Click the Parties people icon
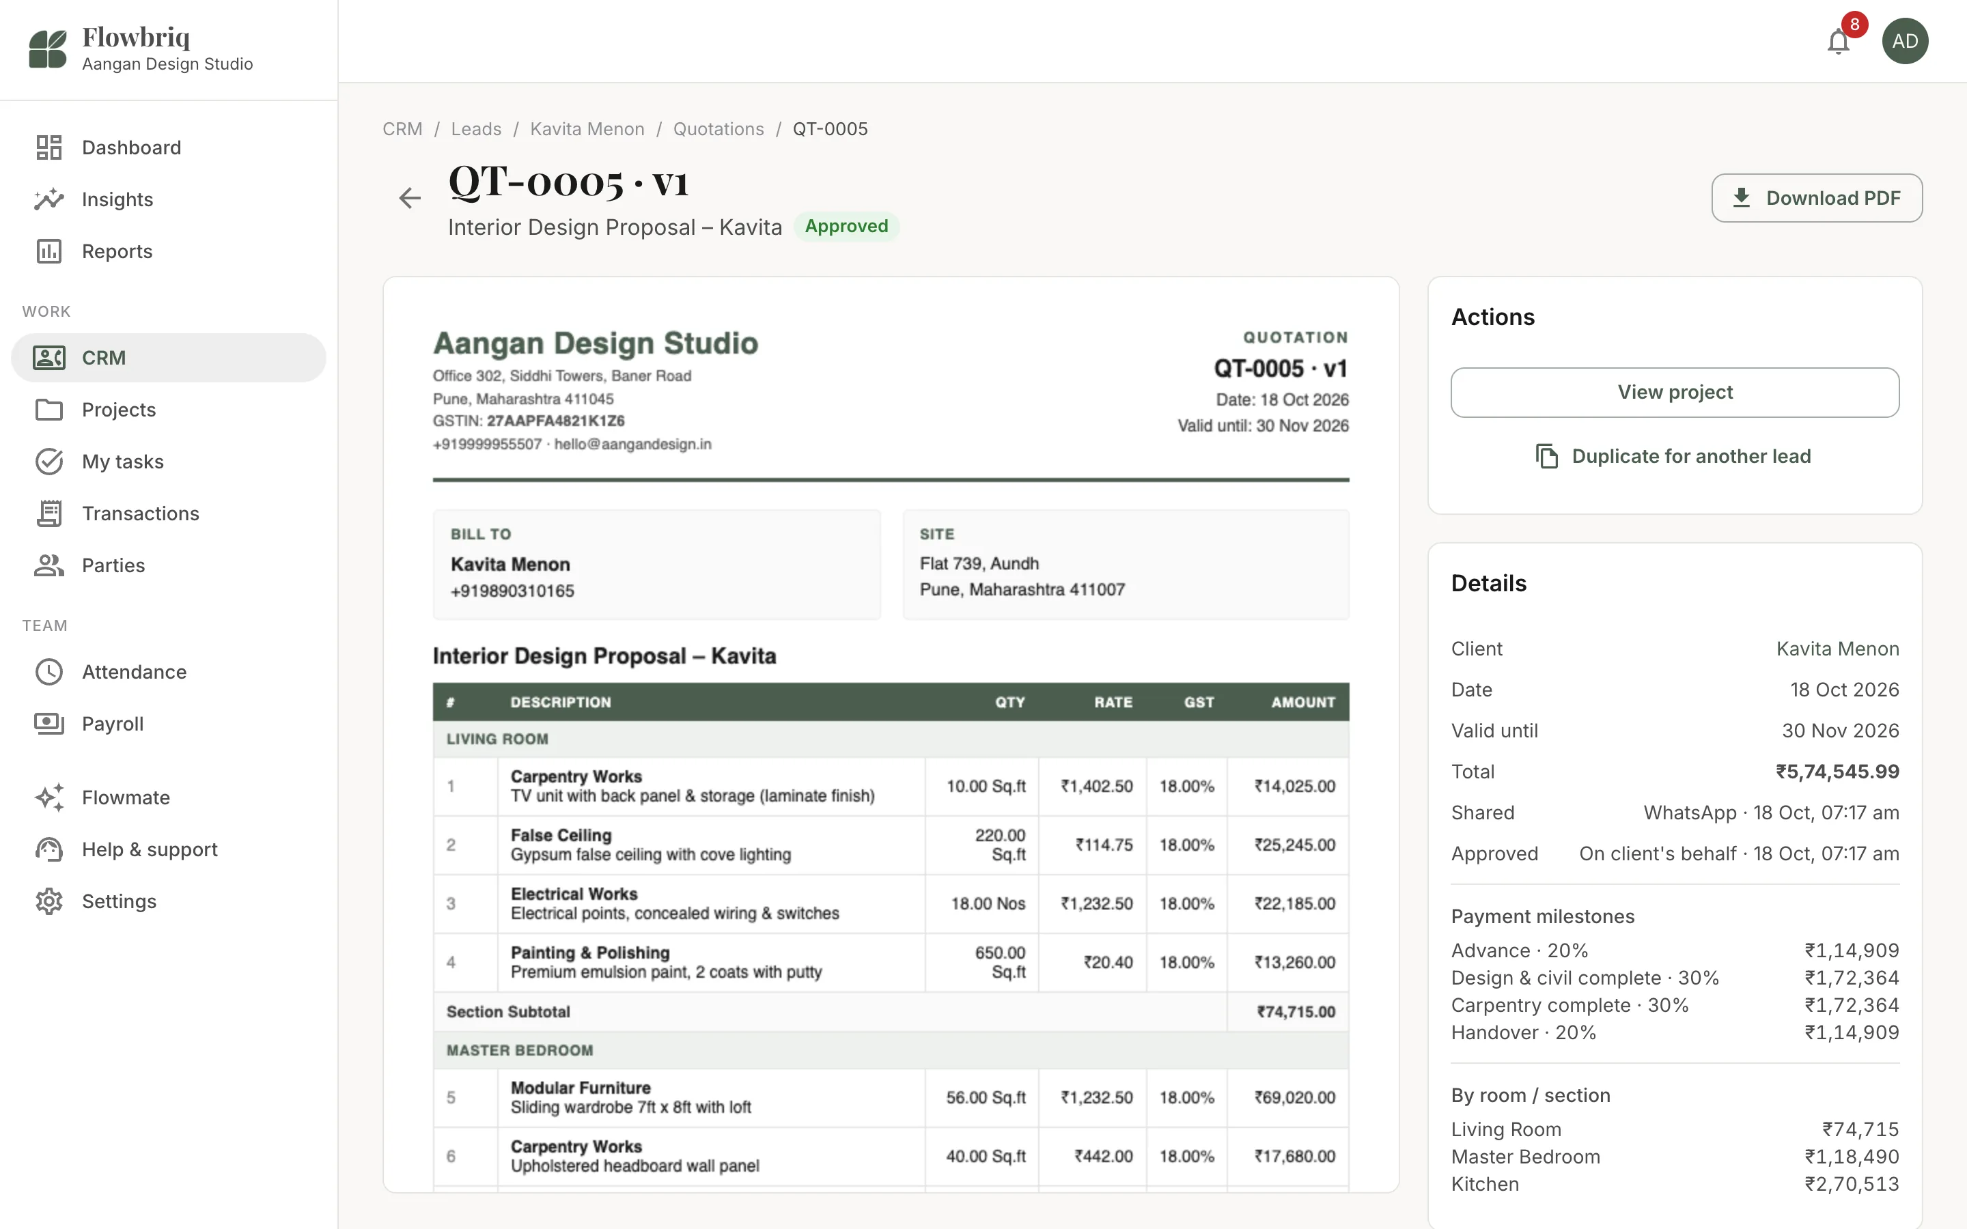This screenshot has width=1967, height=1229. pyautogui.click(x=48, y=566)
